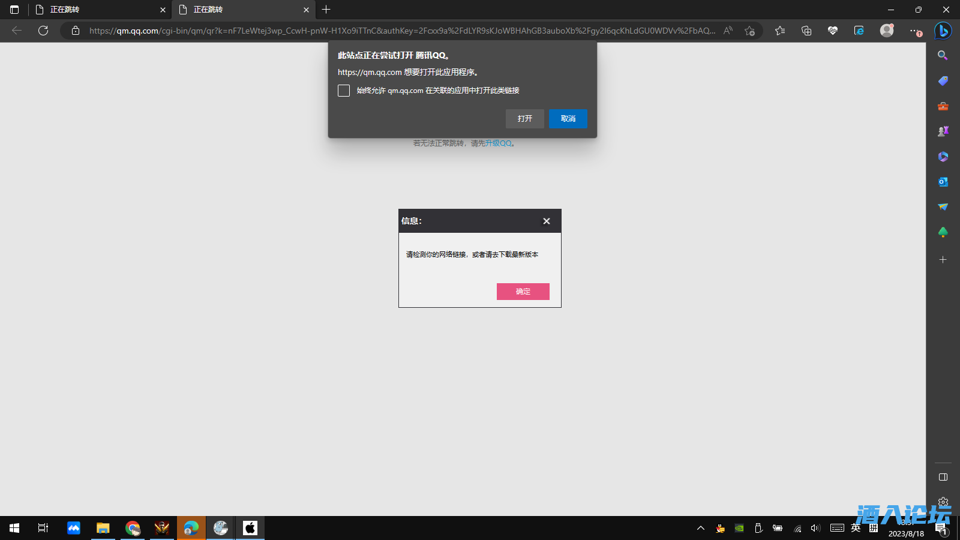Open the sidebar green tree icon
This screenshot has height=540, width=960.
[x=943, y=232]
